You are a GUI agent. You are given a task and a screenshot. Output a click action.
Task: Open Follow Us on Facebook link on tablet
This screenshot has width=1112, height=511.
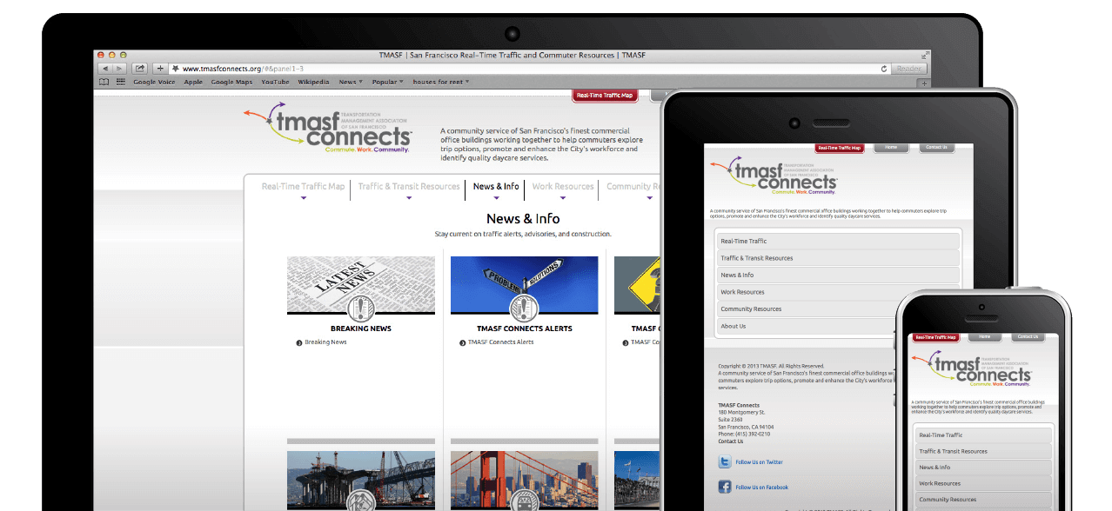pos(762,488)
